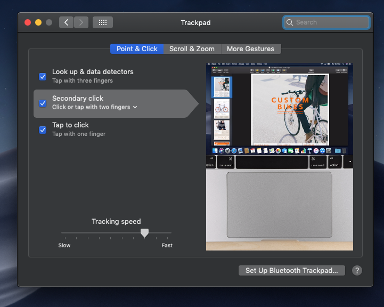
Task: Close the Trackpad preferences window
Action: tap(28, 22)
